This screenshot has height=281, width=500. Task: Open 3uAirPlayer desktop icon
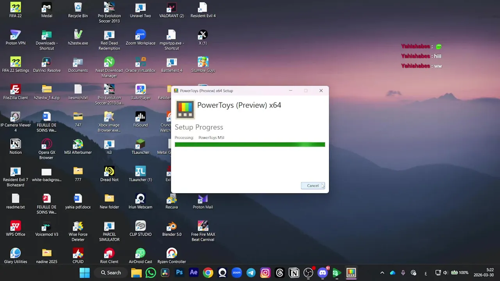click(x=141, y=92)
